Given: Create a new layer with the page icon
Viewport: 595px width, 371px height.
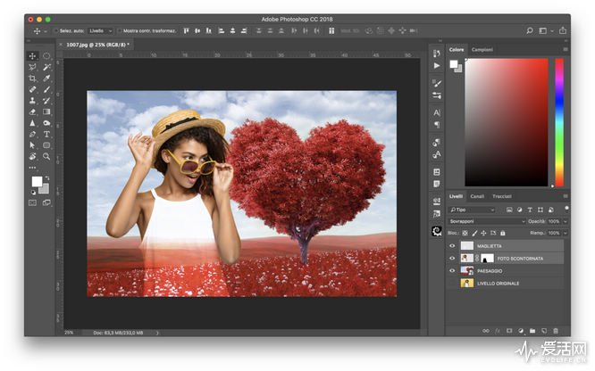Looking at the screenshot, I should [544, 331].
